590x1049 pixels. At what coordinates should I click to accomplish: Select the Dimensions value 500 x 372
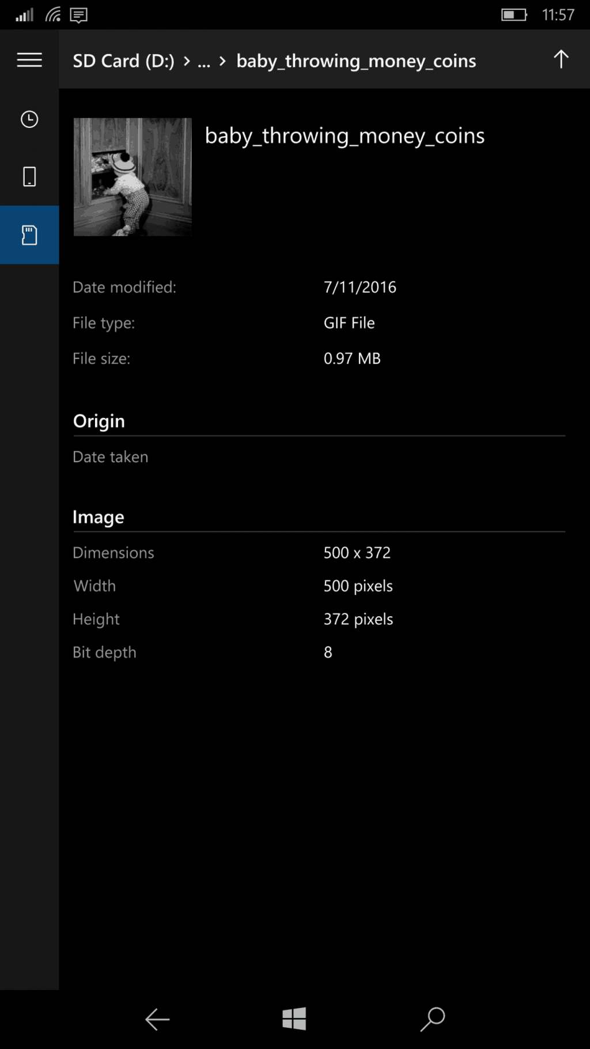pyautogui.click(x=357, y=553)
